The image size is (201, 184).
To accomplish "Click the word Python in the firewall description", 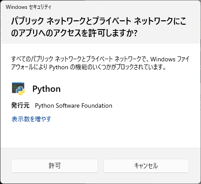I will point(59,68).
